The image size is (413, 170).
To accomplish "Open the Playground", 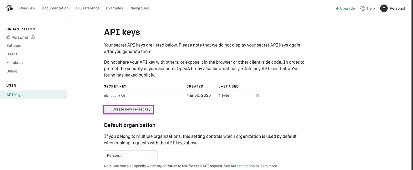I will coord(139,8).
